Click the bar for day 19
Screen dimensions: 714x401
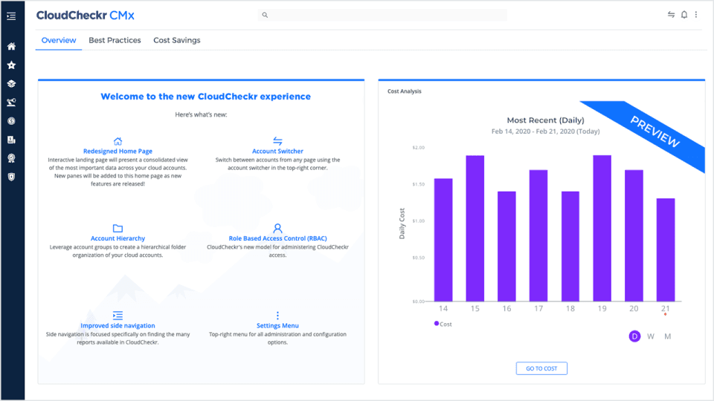click(x=602, y=228)
